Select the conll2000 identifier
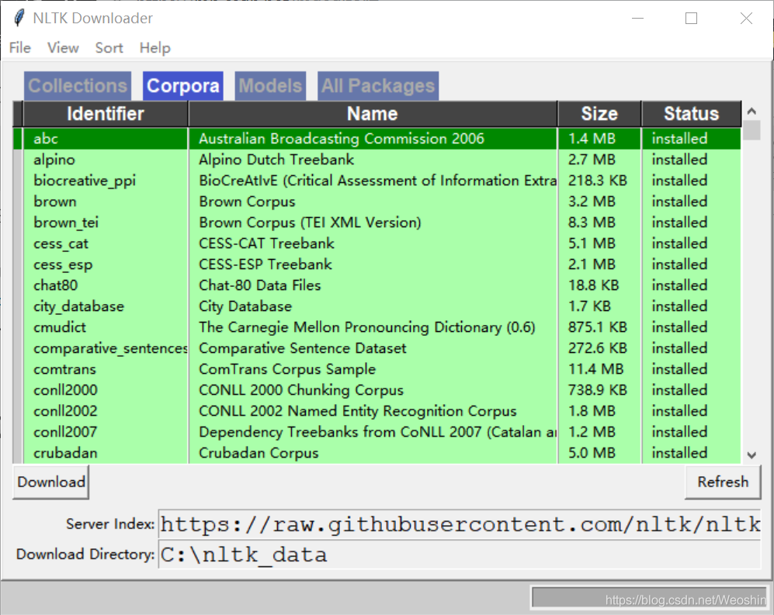Screen dimensions: 774x615 tap(65, 390)
